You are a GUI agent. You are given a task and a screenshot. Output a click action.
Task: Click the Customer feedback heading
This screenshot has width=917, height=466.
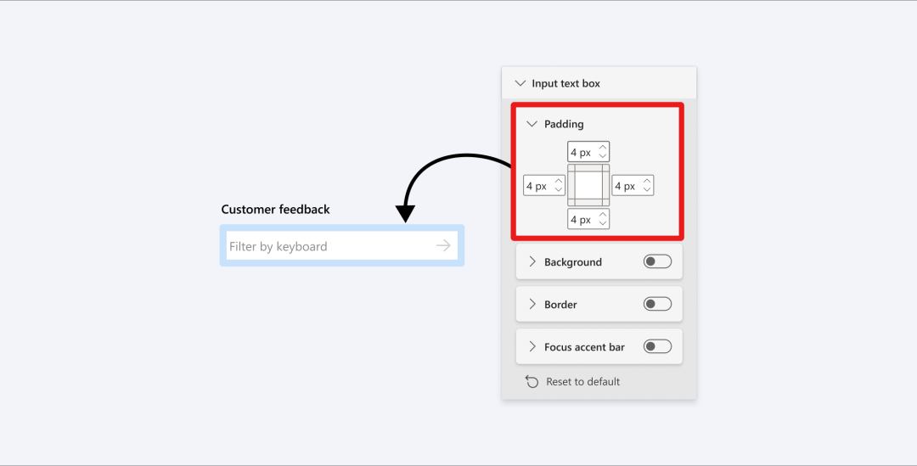coord(275,210)
